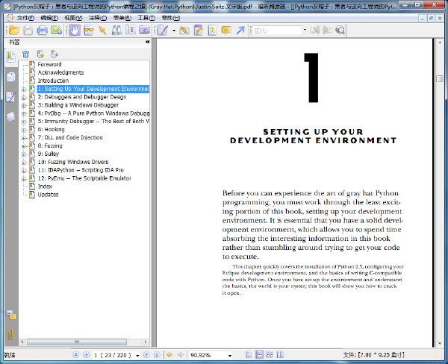This screenshot has height=364, width=448.
Task: Open the 帮助 (Help) menu
Action: [170, 18]
